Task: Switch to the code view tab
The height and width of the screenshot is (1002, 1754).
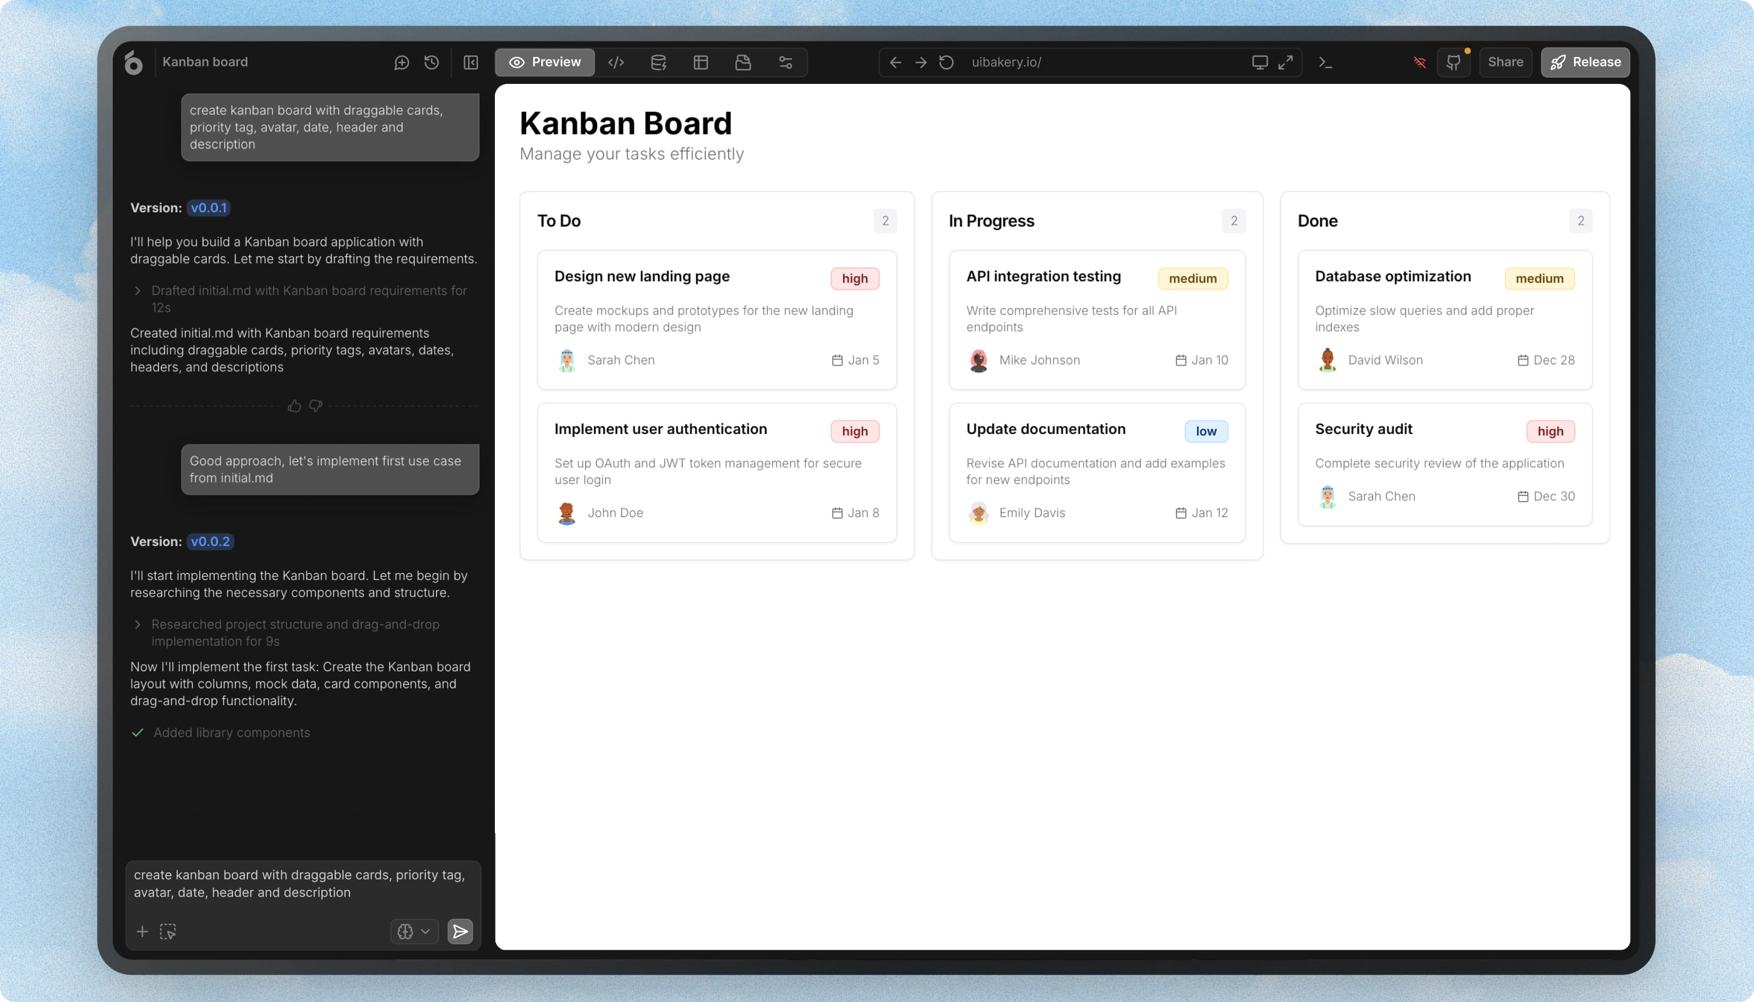Action: click(616, 63)
